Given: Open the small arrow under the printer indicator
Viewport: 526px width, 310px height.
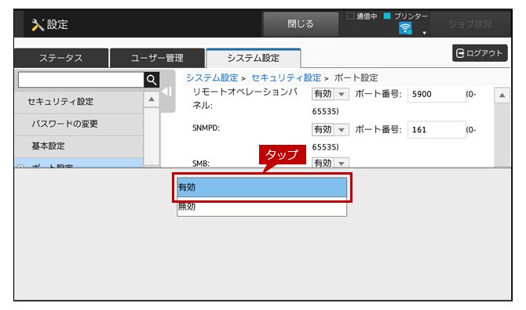Looking at the screenshot, I should [x=425, y=33].
